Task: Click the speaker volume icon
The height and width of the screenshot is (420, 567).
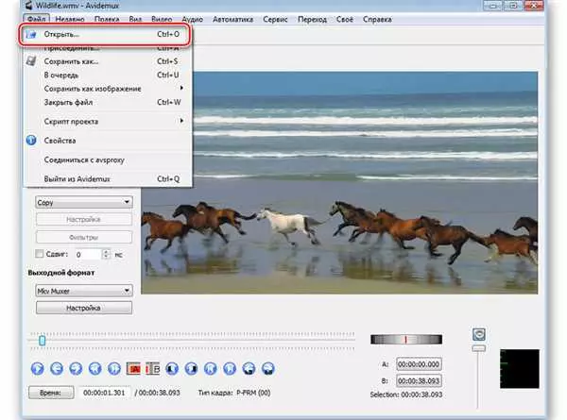Action: (x=479, y=334)
